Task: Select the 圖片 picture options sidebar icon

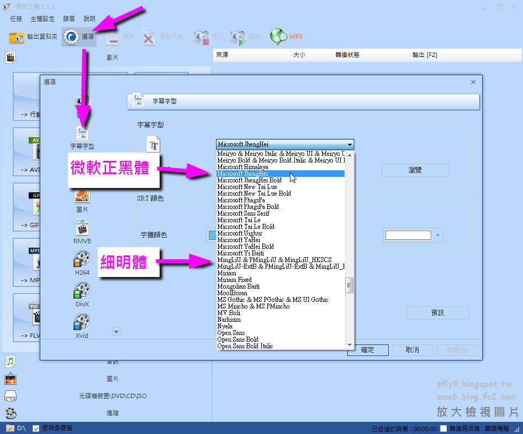Action: tap(82, 196)
